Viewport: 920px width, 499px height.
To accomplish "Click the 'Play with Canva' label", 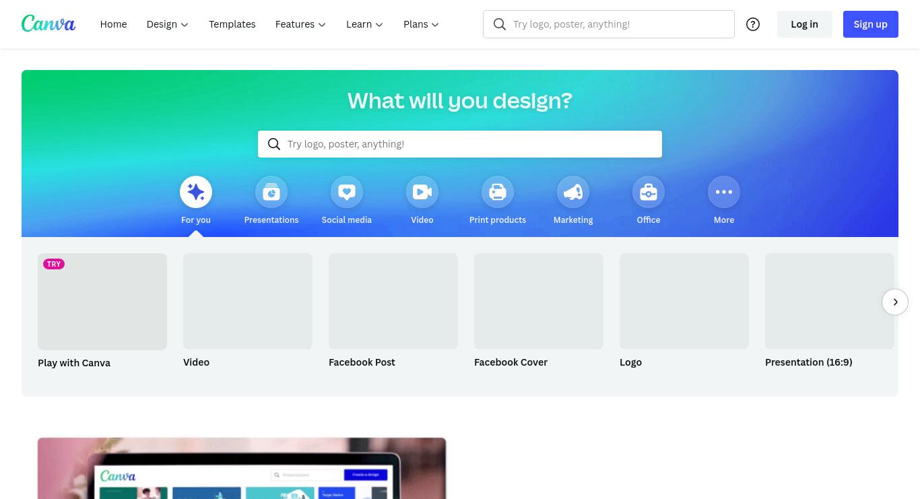I will (x=74, y=363).
